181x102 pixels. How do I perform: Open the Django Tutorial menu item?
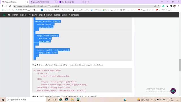pos(61,15)
